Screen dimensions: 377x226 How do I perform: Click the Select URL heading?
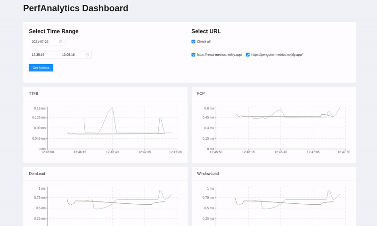(206, 31)
